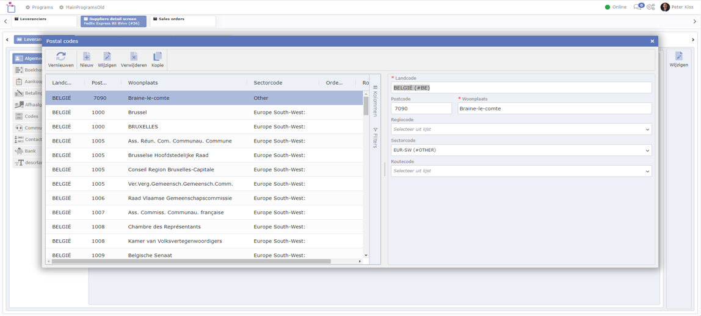Click the Verwijderen delete icon
This screenshot has width=701, height=316.
point(134,57)
